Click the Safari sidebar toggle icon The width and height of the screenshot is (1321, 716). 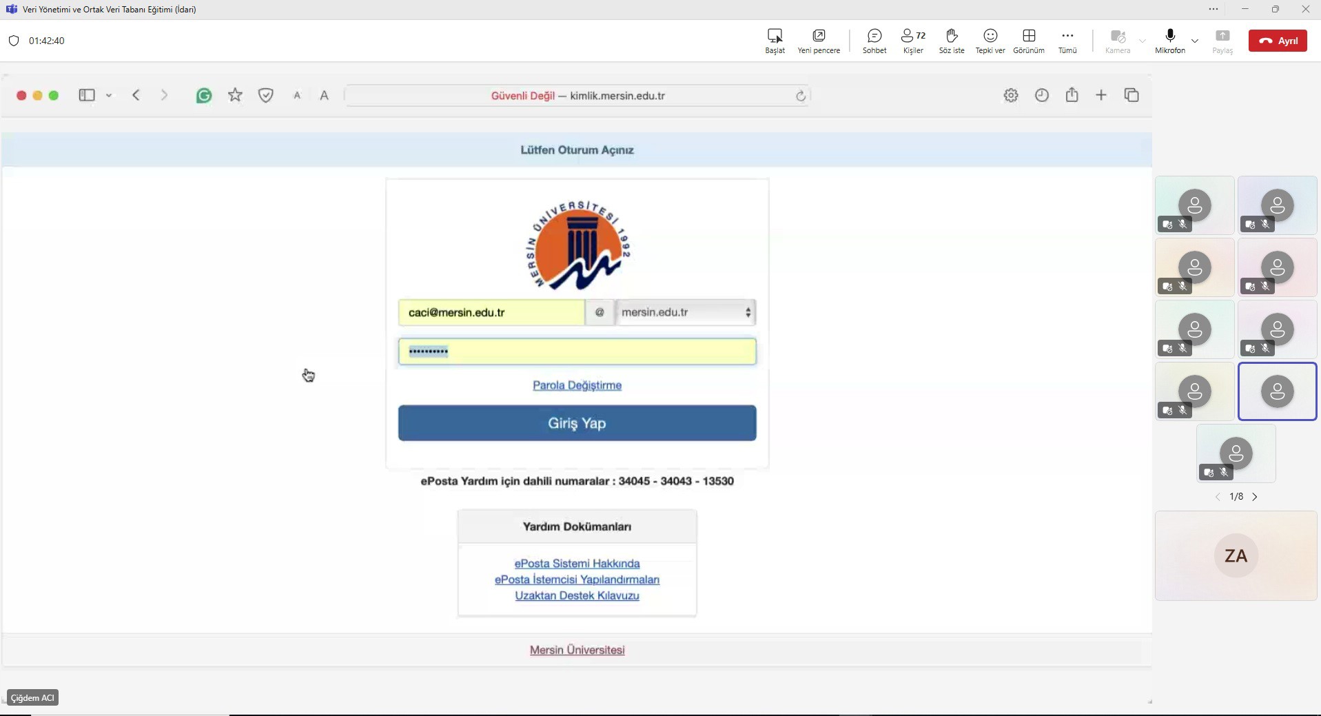click(87, 95)
